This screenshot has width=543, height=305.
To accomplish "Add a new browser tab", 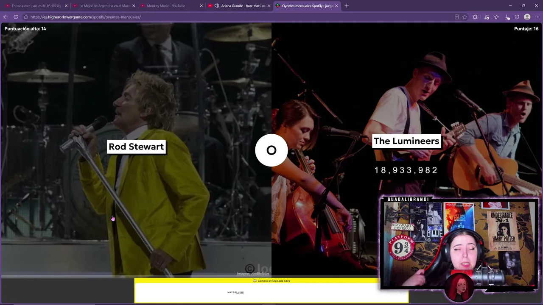I will tap(347, 6).
